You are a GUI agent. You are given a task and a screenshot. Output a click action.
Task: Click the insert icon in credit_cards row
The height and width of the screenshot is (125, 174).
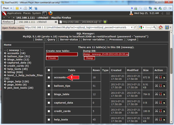(164, 111)
